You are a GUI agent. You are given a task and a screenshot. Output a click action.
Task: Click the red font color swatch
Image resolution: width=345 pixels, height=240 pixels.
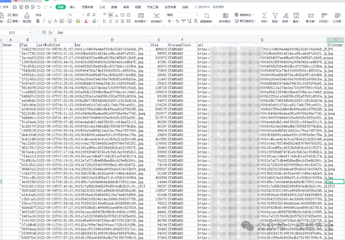pyautogui.click(x=86, y=21)
